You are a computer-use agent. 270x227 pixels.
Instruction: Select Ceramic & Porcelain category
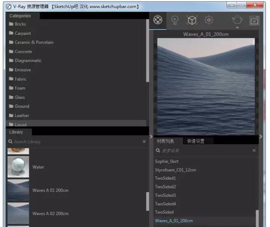[x=76, y=42]
